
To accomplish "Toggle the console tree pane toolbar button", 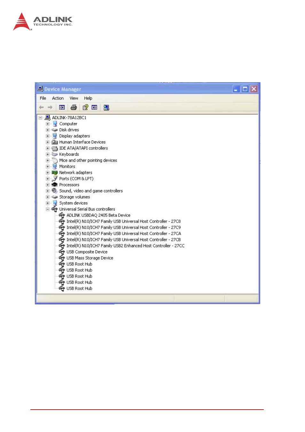I will pyautogui.click(x=62, y=107).
